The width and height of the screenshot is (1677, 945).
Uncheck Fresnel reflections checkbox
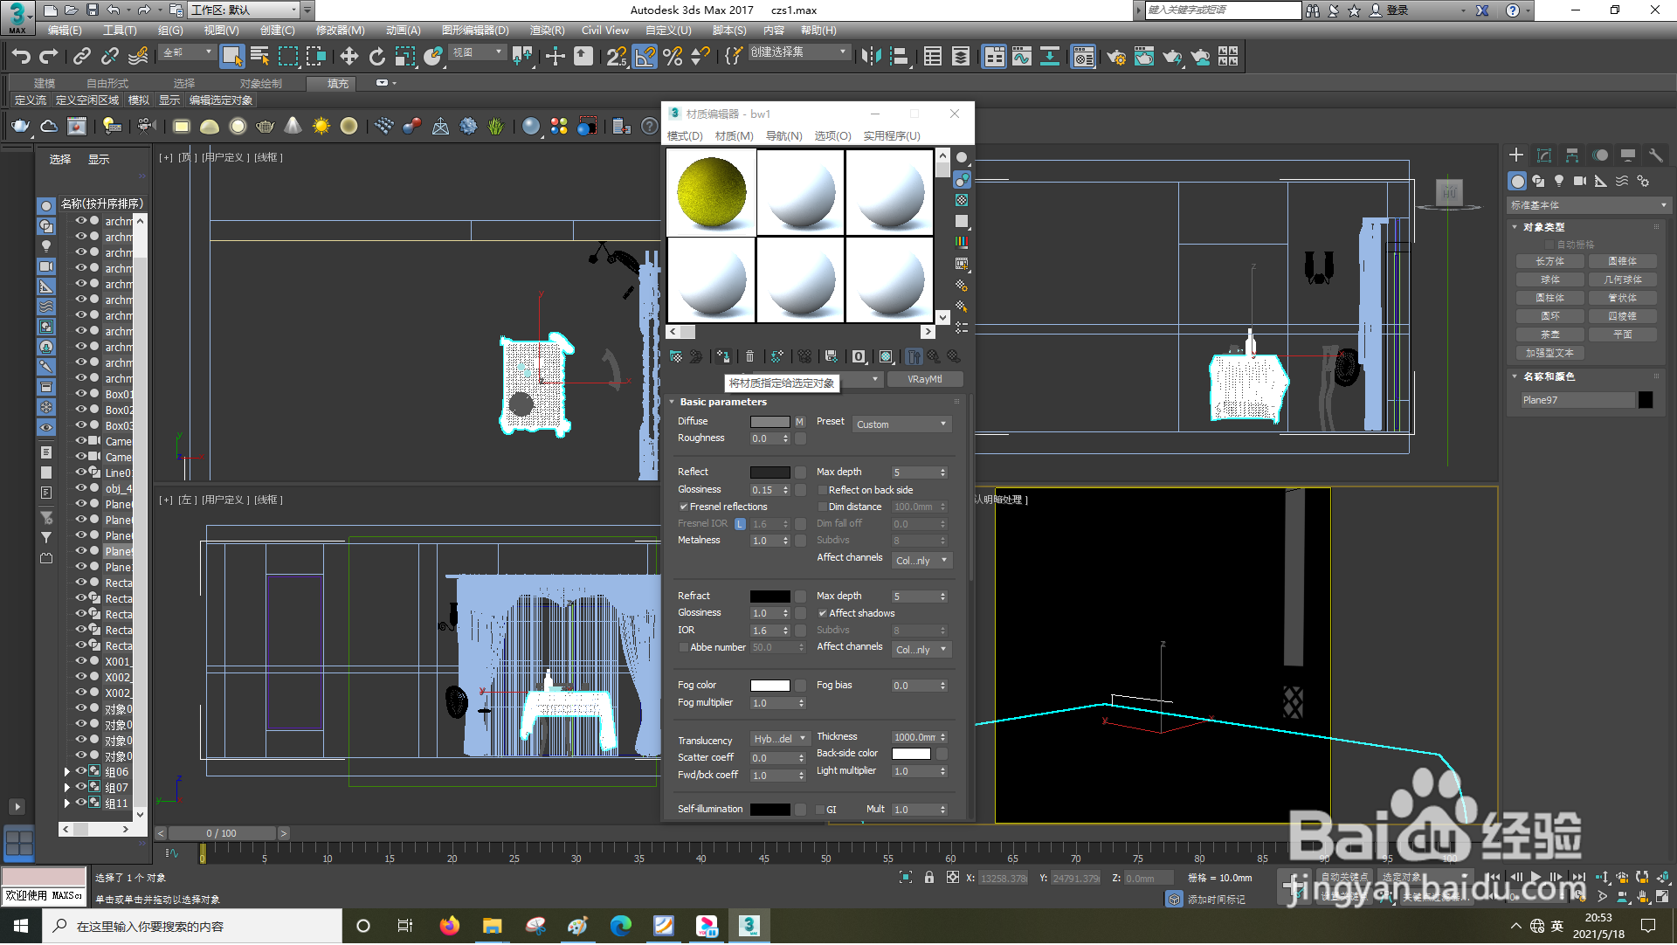(684, 507)
